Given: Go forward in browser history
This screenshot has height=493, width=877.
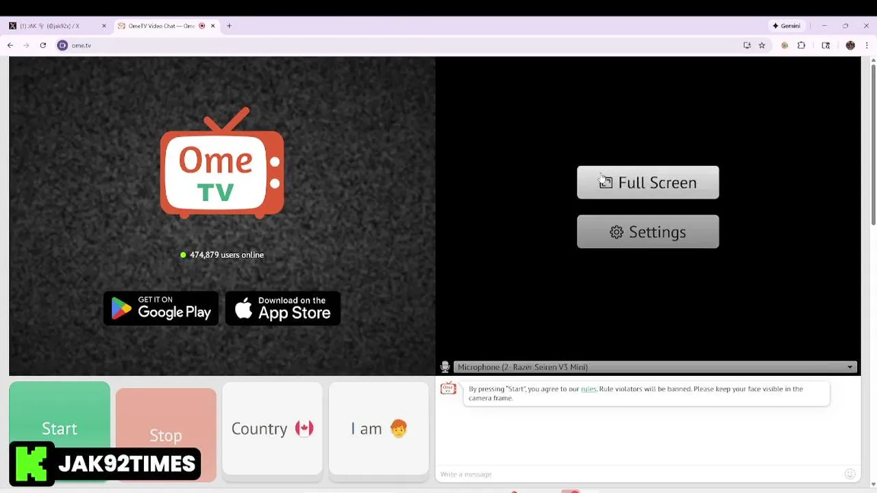Looking at the screenshot, I should (x=27, y=45).
